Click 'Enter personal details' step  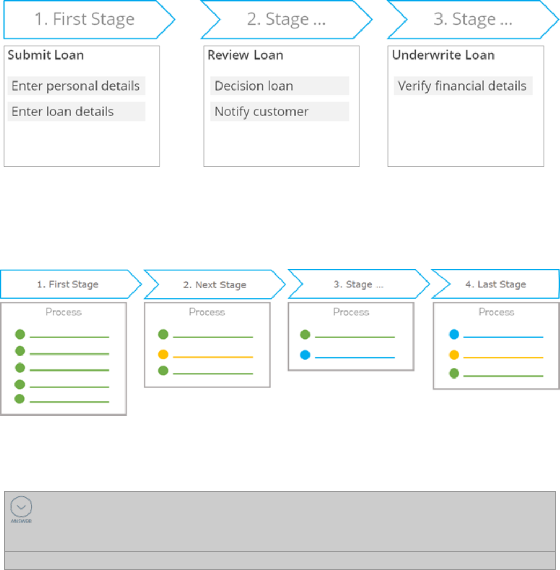coord(76,86)
